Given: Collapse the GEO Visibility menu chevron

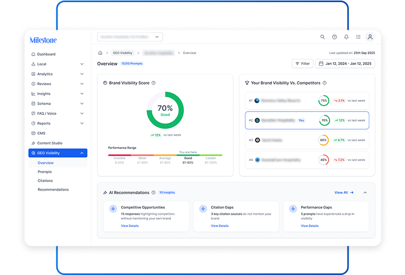Looking at the screenshot, I should point(82,153).
